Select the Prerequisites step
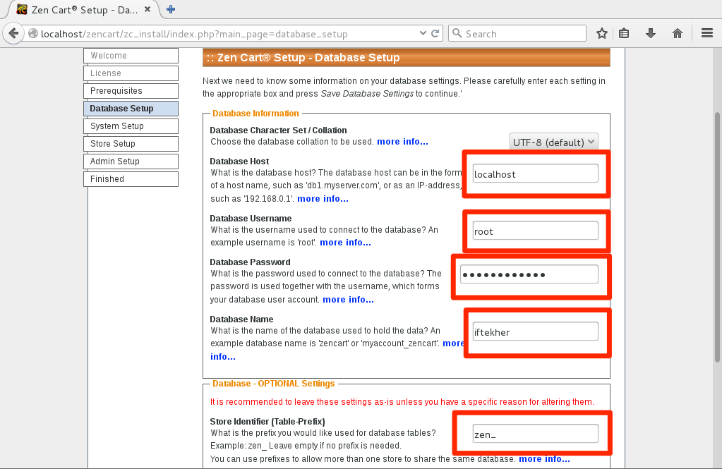The width and height of the screenshot is (722, 469). pyautogui.click(x=131, y=91)
